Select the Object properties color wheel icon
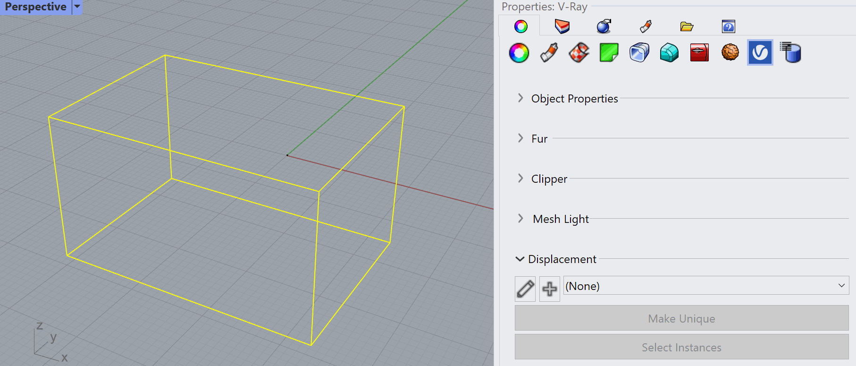Viewport: 856px width, 366px height. [x=519, y=53]
